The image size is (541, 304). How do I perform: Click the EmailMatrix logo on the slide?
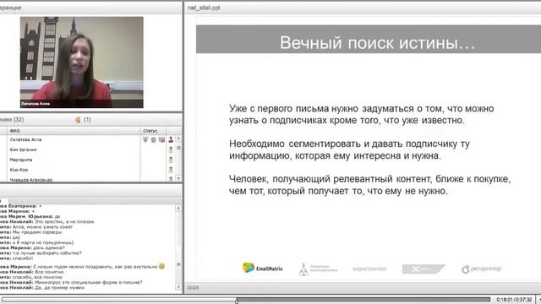pos(263,268)
